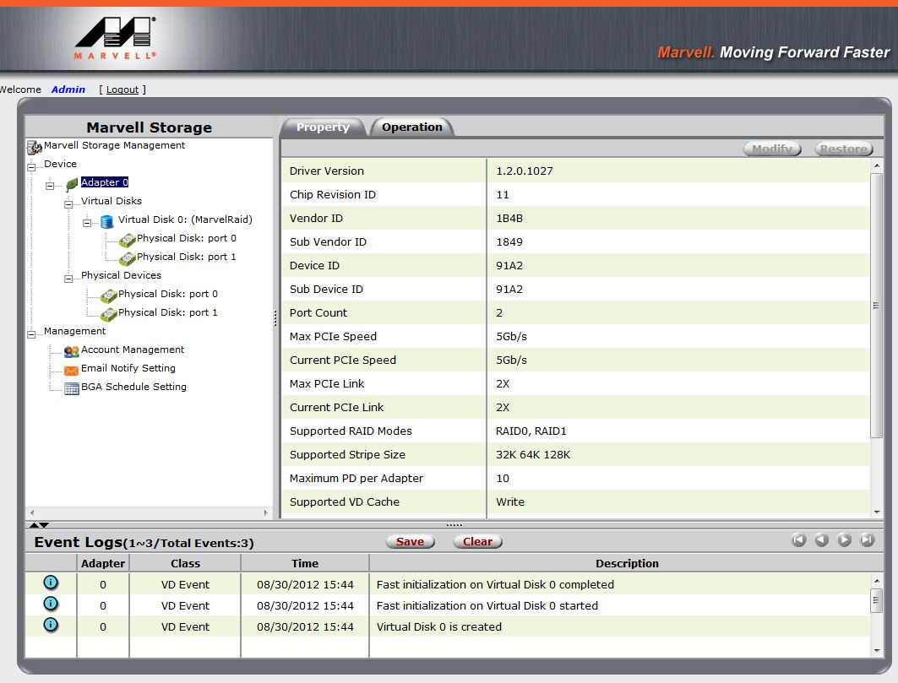Image resolution: width=898 pixels, height=683 pixels.
Task: Click the Adapter column header
Action: (x=103, y=563)
